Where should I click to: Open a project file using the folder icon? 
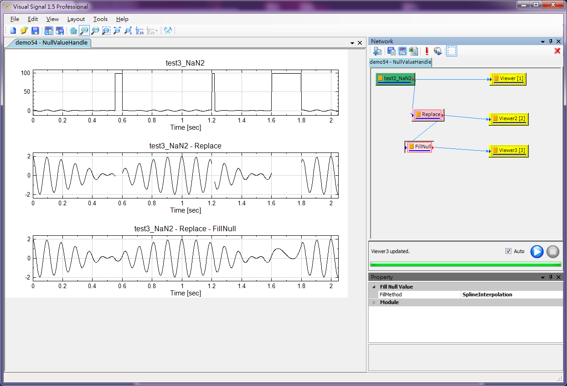[x=24, y=30]
